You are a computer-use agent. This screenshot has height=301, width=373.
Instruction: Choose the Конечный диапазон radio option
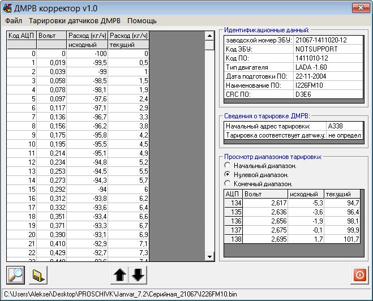point(228,184)
